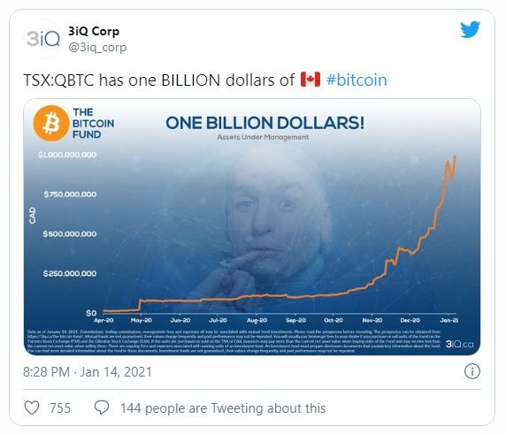Screen dimensions: 506x434
Task: Click the Canadian flag emoji
Action: click(310, 80)
